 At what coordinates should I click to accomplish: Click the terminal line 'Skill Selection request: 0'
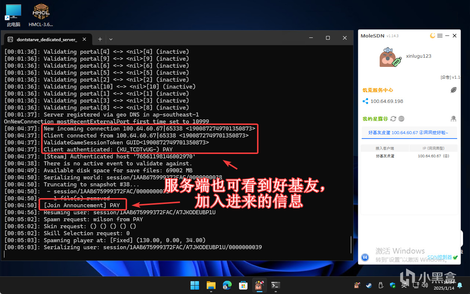[87, 233]
